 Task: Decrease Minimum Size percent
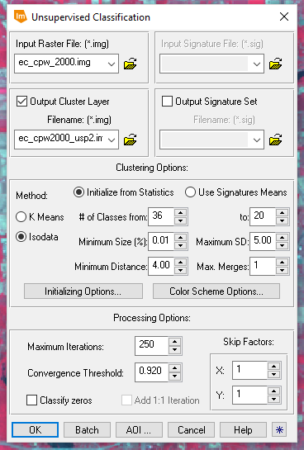point(181,245)
